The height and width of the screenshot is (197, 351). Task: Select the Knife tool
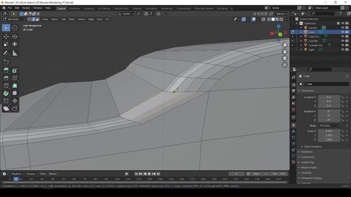click(x=6, y=86)
